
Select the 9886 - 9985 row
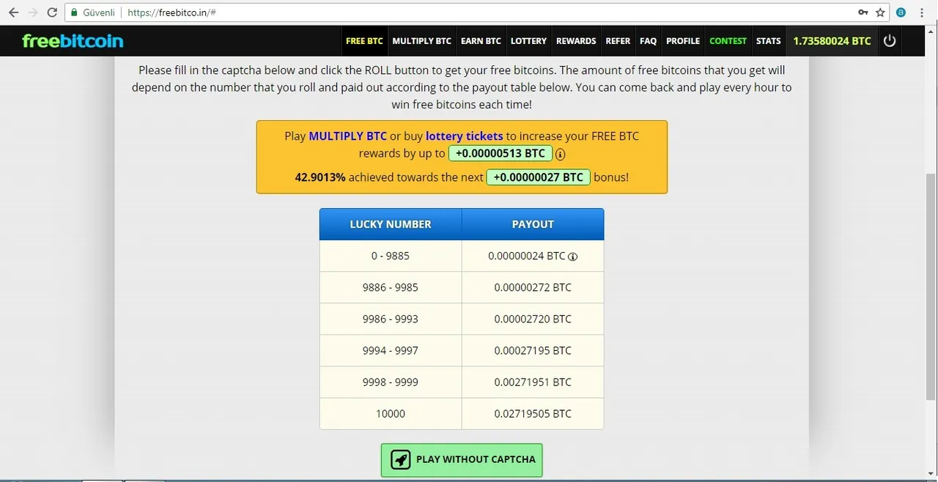tap(462, 288)
